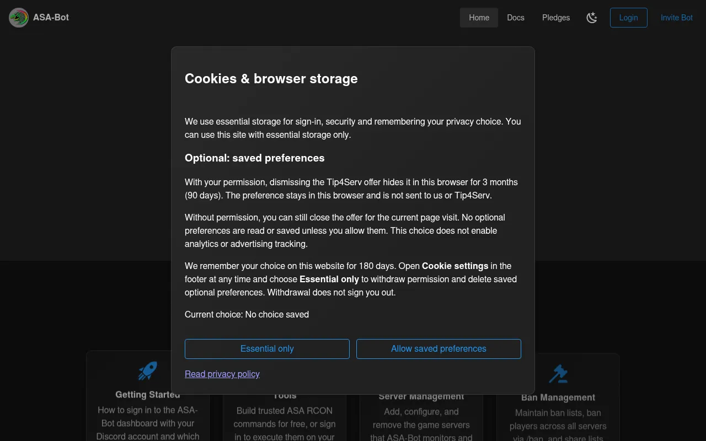Open the Getting Started card title

(x=148, y=395)
